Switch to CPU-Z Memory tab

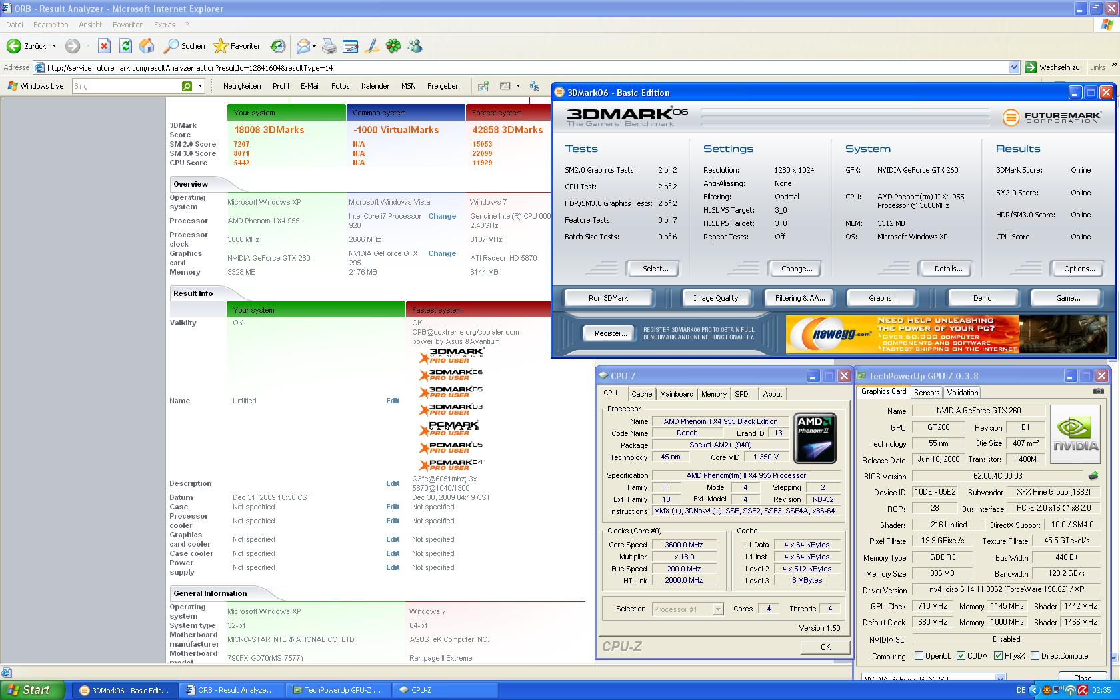click(713, 394)
